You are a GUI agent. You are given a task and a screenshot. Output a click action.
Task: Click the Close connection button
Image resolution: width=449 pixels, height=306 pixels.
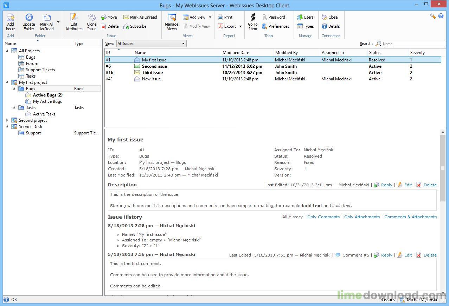point(329,17)
